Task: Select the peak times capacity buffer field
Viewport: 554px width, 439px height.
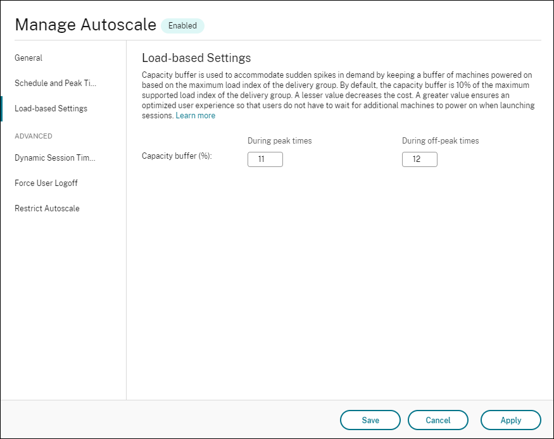Action: 265,159
